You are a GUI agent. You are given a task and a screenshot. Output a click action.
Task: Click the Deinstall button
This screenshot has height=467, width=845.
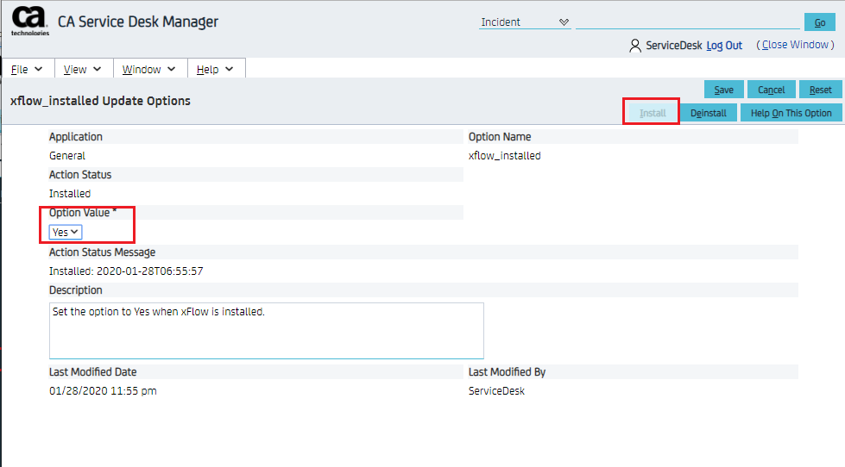pyautogui.click(x=708, y=113)
